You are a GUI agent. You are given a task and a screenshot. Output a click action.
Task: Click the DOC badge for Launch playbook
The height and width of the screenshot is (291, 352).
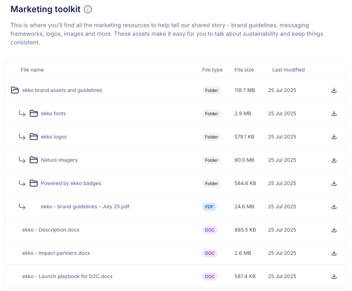click(210, 276)
